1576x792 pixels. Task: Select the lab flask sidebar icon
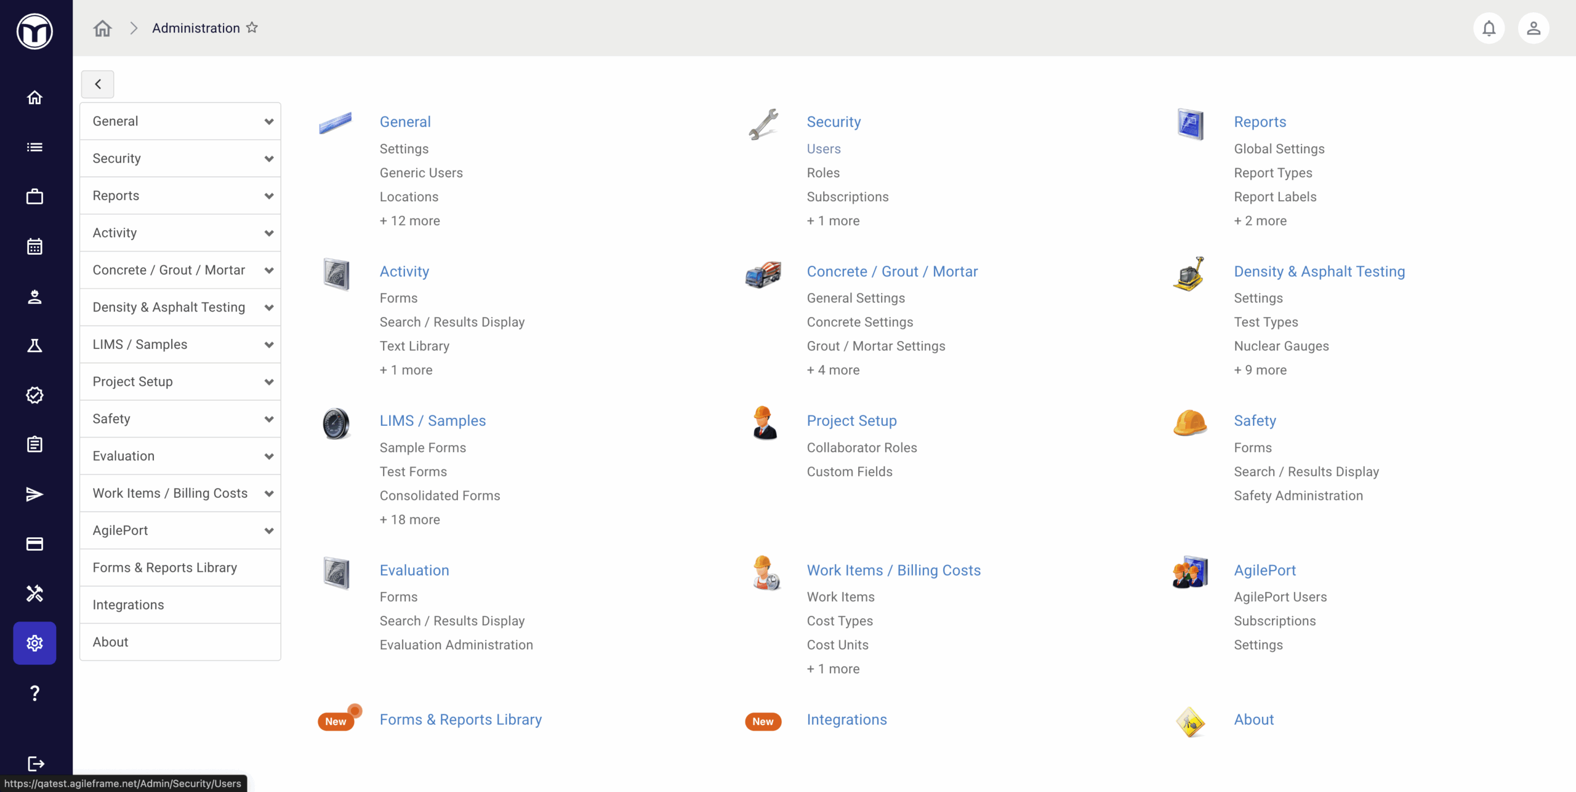[35, 345]
